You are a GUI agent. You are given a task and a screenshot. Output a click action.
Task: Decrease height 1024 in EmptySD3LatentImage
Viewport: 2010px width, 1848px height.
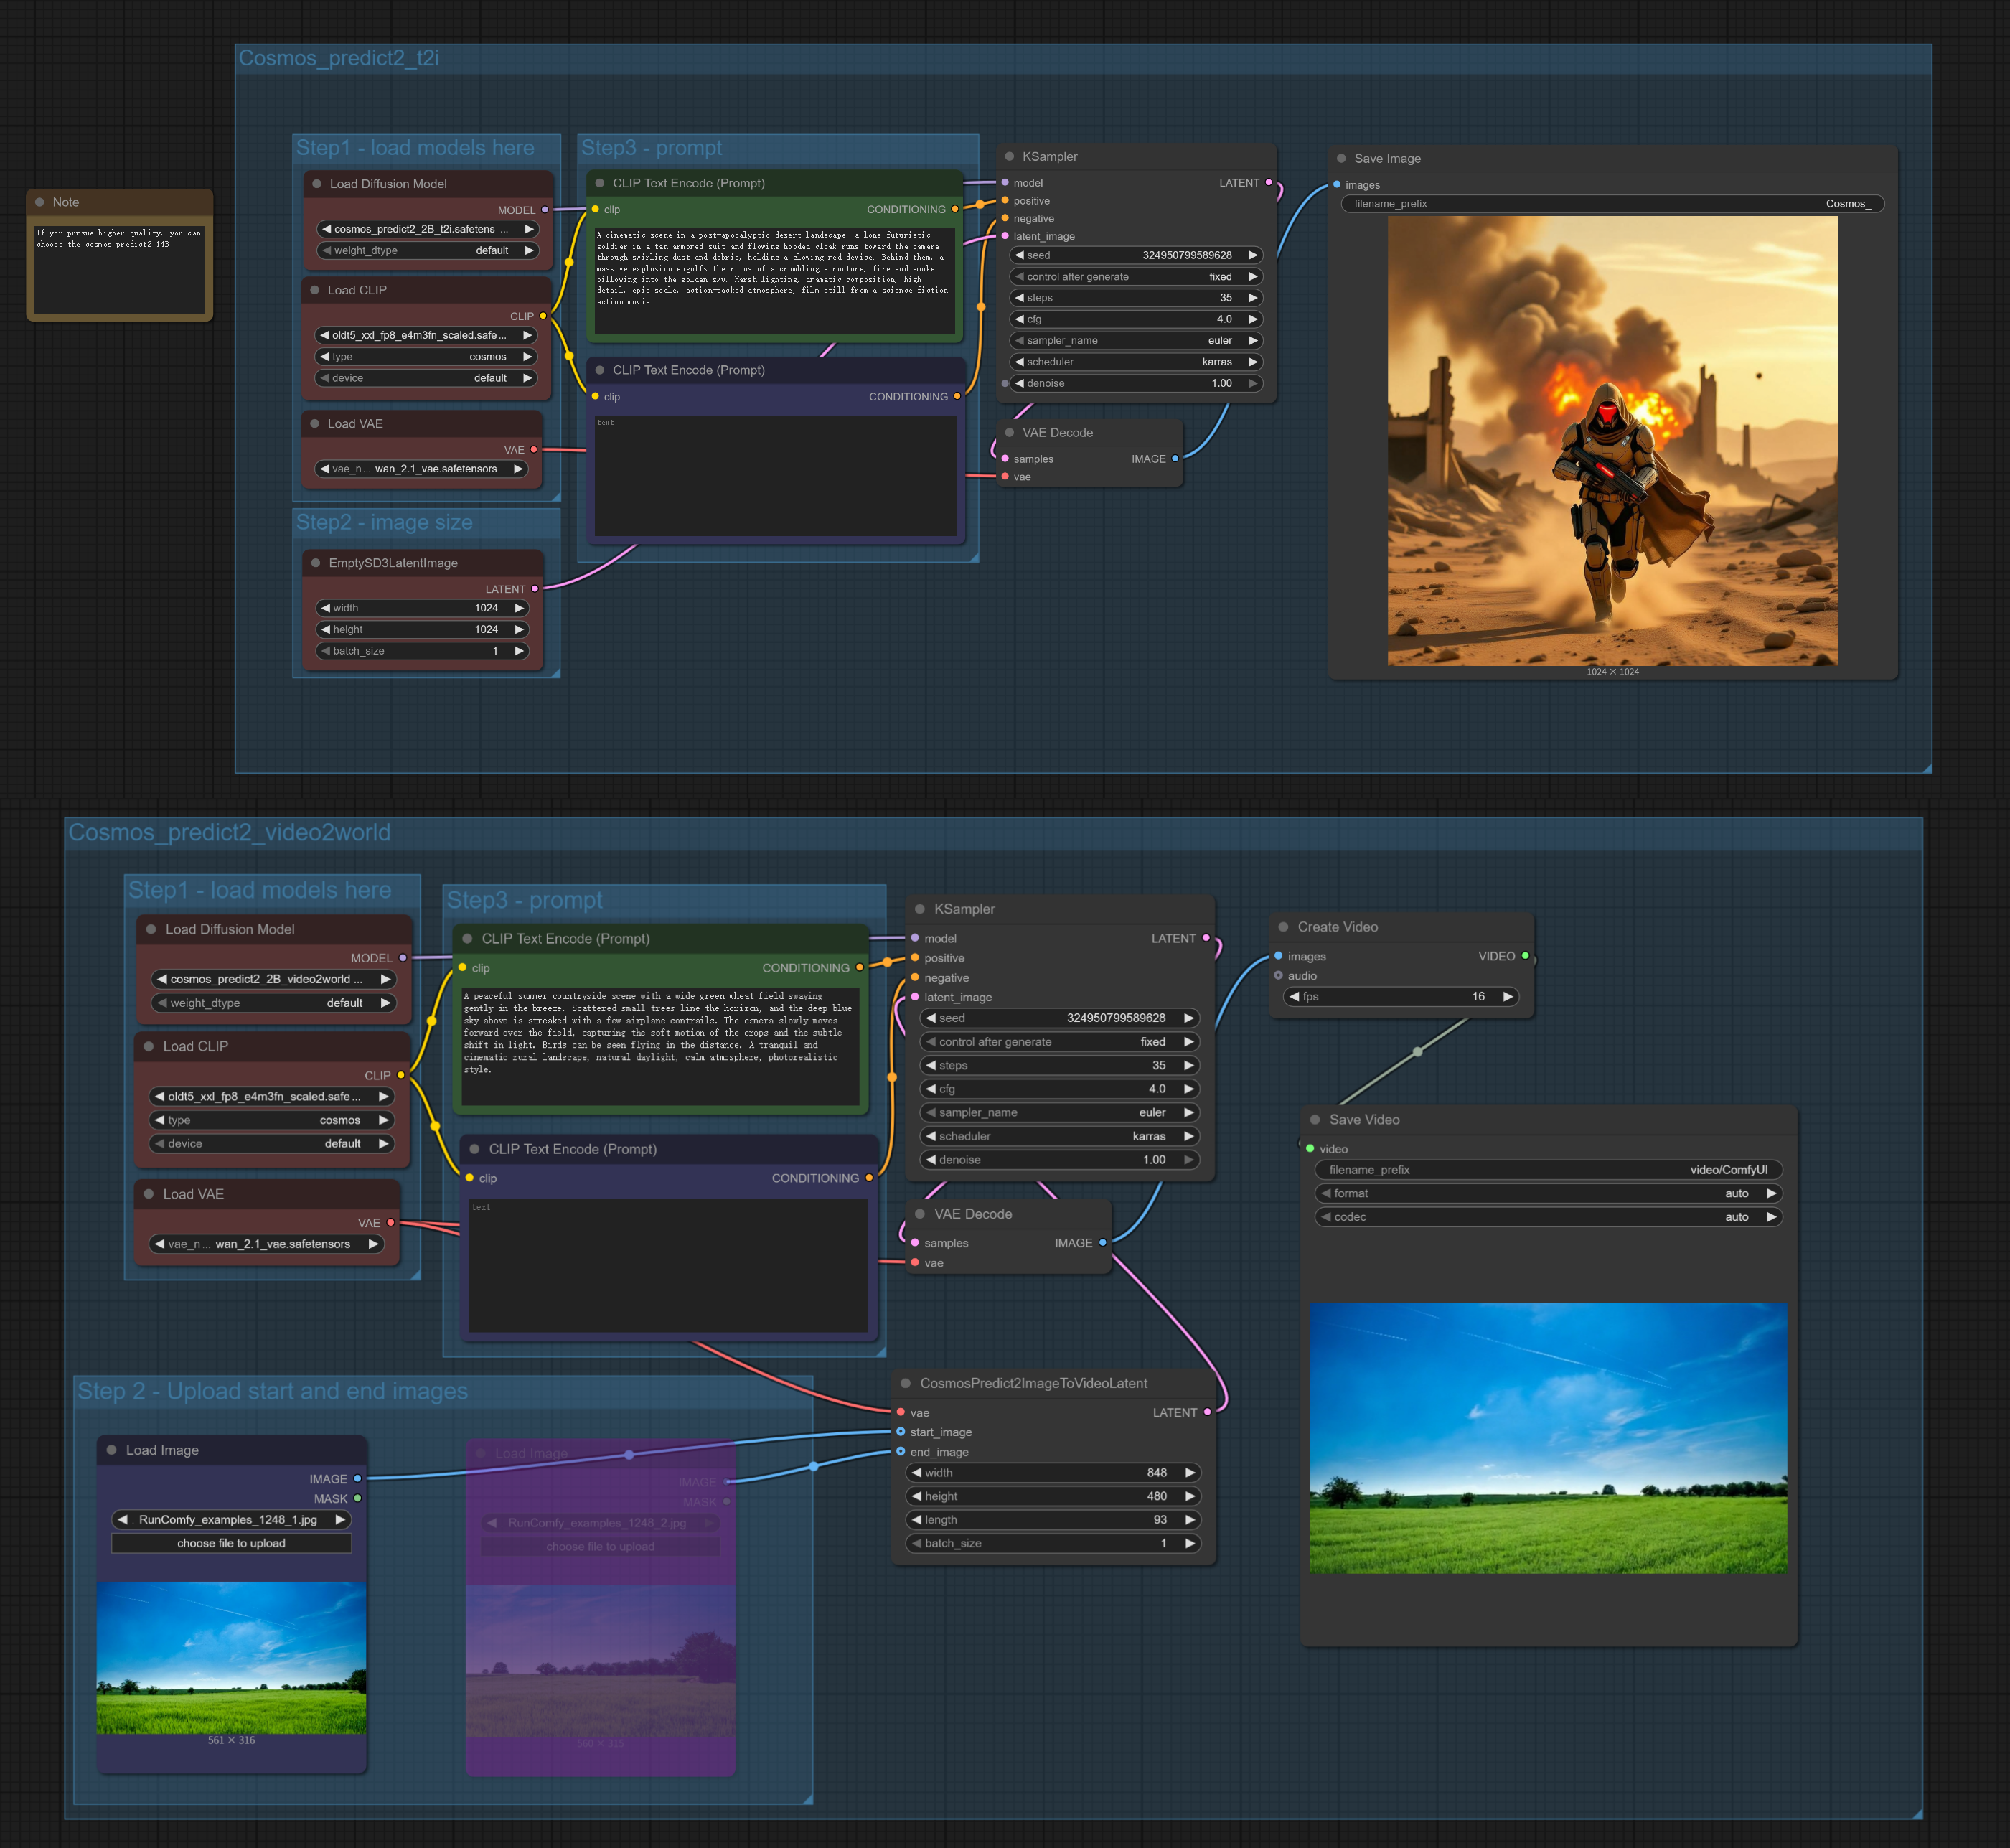(325, 629)
